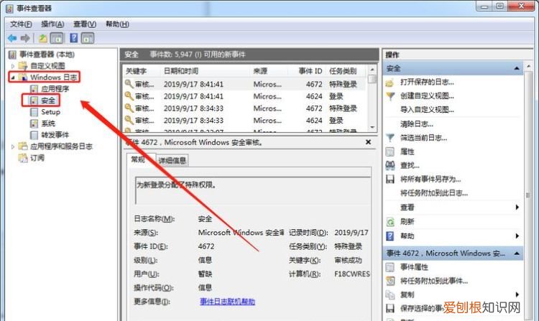This screenshot has height=321, width=539.
Task: Expand the 查看 submenu arrow
Action: click(517, 207)
